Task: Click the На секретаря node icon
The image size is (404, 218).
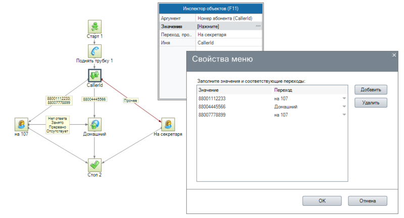Action: (168, 124)
